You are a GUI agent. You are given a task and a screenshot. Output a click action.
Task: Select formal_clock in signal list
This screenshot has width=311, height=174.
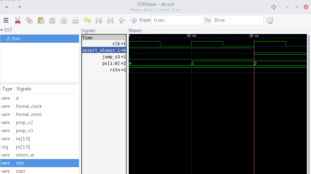(40, 106)
